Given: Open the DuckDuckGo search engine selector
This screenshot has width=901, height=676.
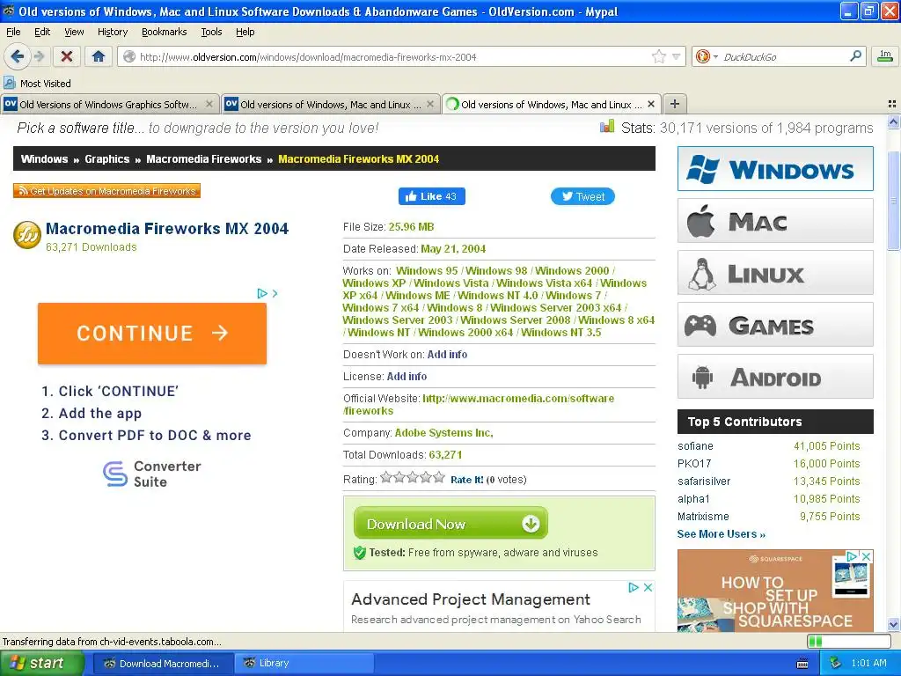Looking at the screenshot, I should point(706,56).
